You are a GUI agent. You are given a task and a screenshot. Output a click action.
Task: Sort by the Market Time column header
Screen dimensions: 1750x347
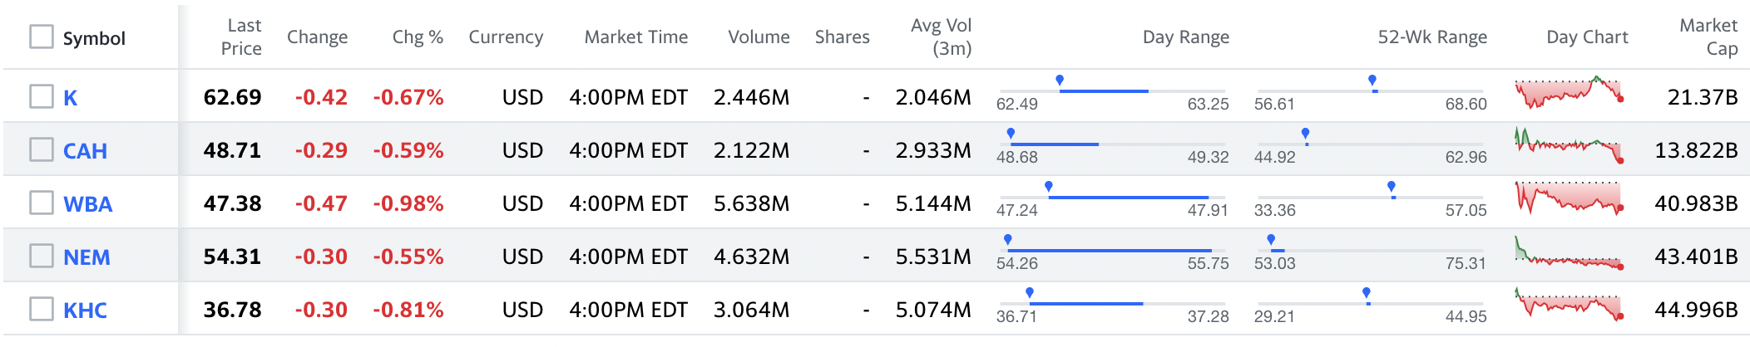tap(636, 37)
